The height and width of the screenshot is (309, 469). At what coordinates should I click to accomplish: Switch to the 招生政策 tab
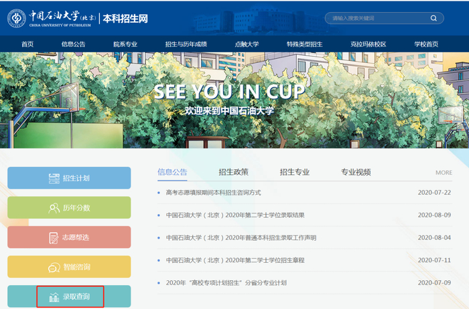click(x=234, y=172)
